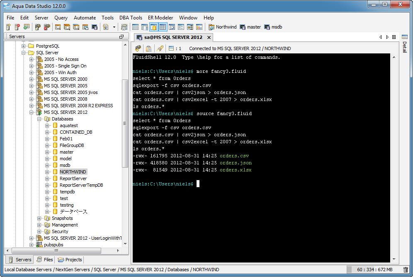Click the Disconnect Server plug icon with red badge
This screenshot has width=413, height=277.
coord(47,27)
